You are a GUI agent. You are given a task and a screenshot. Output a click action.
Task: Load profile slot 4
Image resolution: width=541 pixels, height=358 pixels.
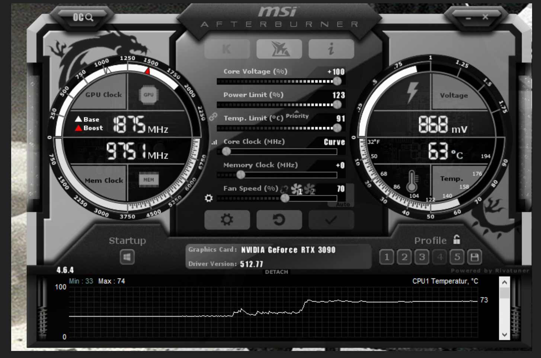(x=440, y=257)
